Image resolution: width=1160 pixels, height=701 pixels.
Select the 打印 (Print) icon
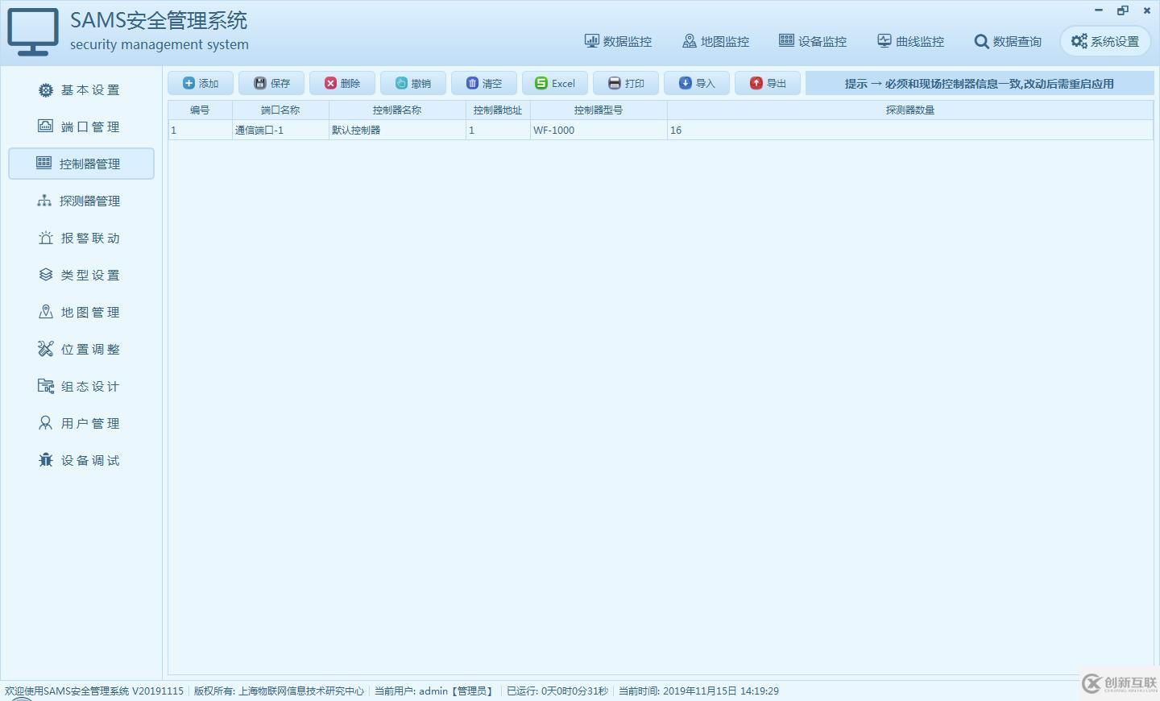[625, 82]
